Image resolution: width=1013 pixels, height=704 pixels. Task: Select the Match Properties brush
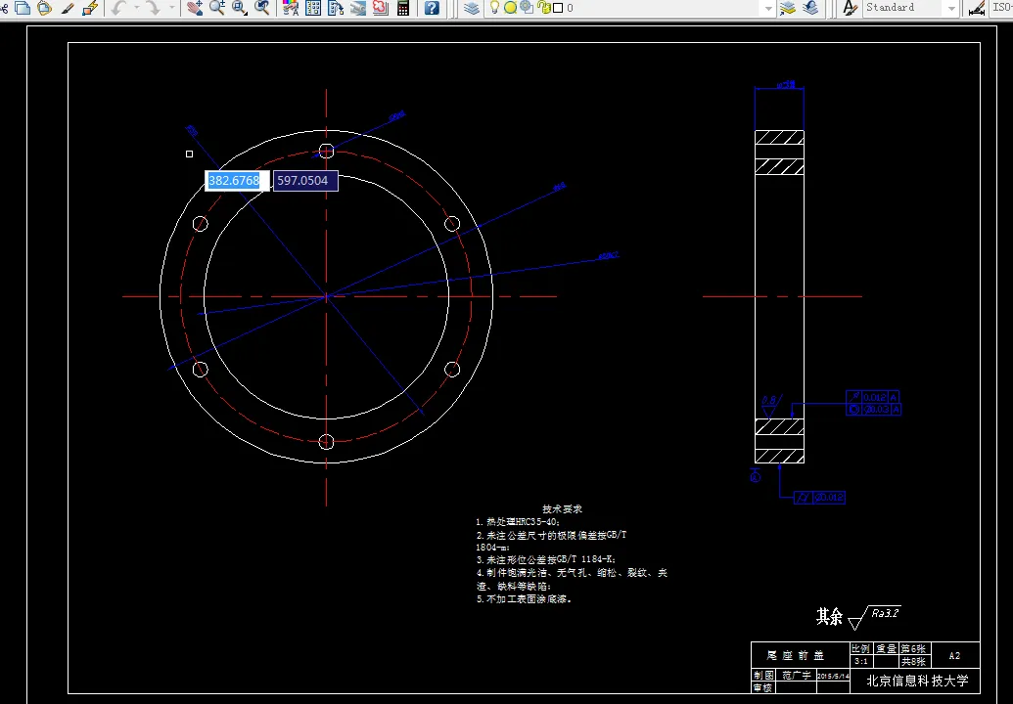tap(68, 8)
